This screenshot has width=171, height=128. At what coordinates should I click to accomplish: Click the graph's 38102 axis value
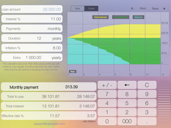click(x=165, y=23)
